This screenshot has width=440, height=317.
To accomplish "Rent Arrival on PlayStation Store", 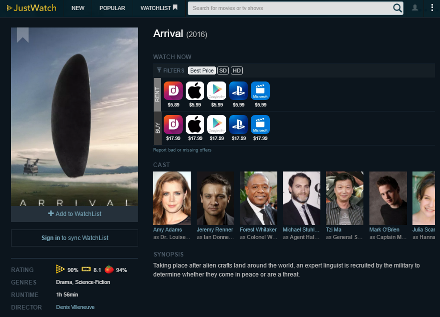I will [x=238, y=91].
